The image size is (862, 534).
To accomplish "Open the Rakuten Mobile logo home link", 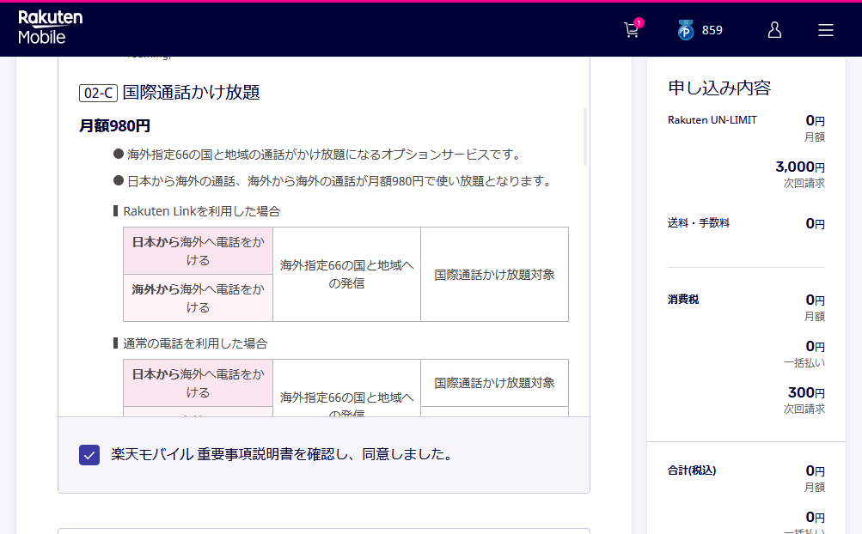I will [x=50, y=27].
